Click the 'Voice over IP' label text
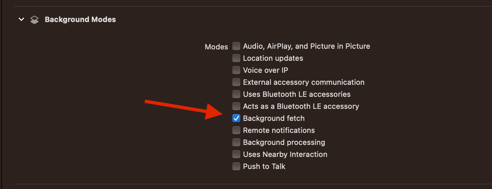The width and height of the screenshot is (492, 189). 266,70
